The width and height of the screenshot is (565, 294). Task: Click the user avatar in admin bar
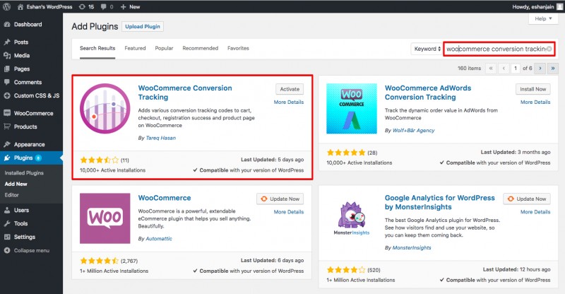pyautogui.click(x=559, y=6)
